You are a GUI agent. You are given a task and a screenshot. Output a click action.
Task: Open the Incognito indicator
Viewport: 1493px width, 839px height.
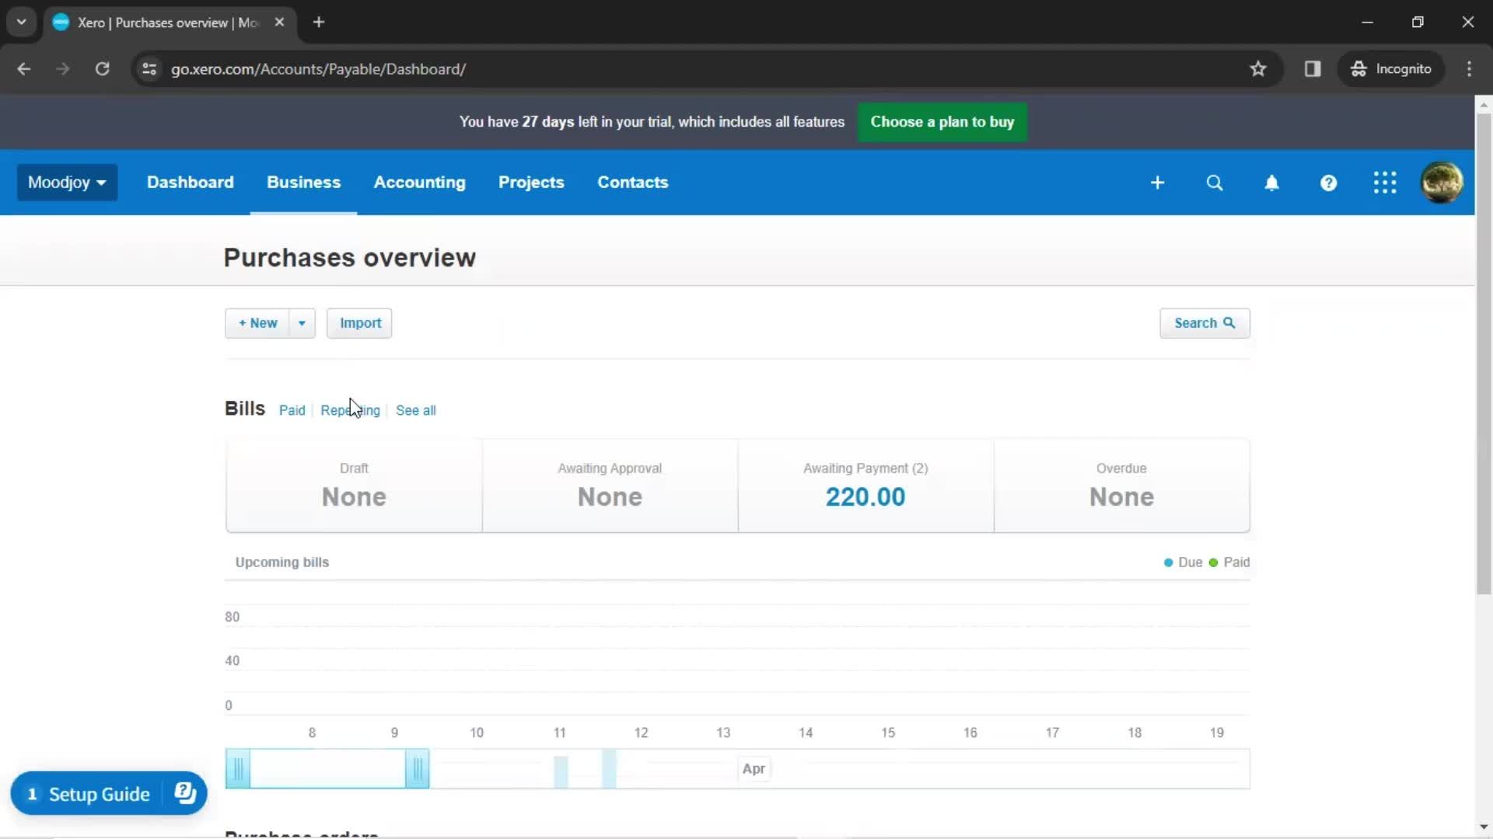tap(1390, 69)
